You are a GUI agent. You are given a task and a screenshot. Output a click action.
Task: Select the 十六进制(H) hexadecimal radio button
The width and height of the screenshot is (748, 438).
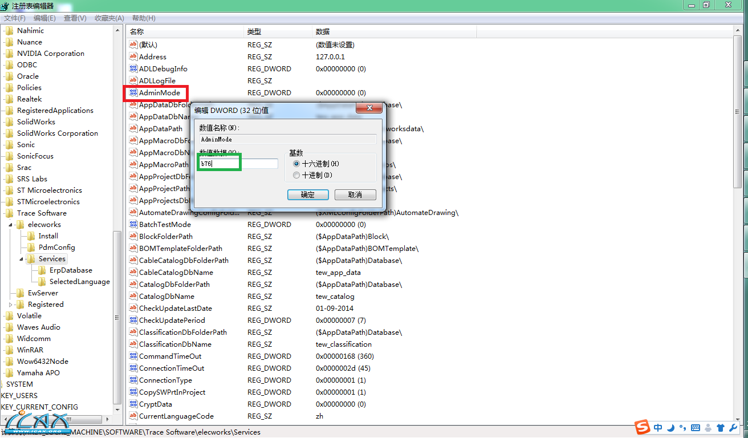(296, 164)
